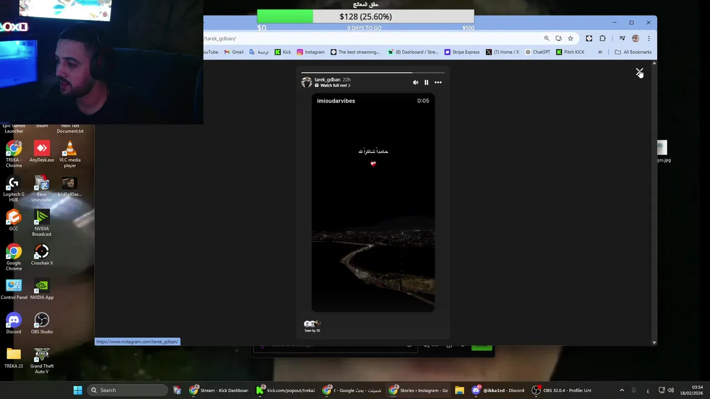This screenshot has height=399, width=710.
Task: Open the Kick bookmark
Action: click(283, 52)
